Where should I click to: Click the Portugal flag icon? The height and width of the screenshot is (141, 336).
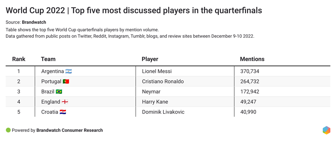pos(66,81)
